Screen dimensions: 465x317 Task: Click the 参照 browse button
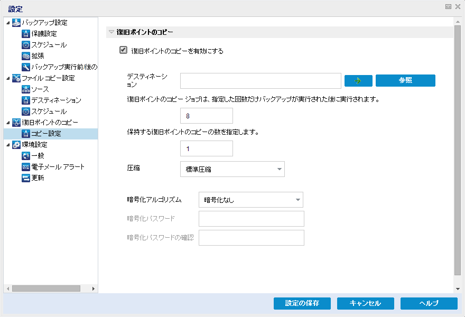click(405, 80)
